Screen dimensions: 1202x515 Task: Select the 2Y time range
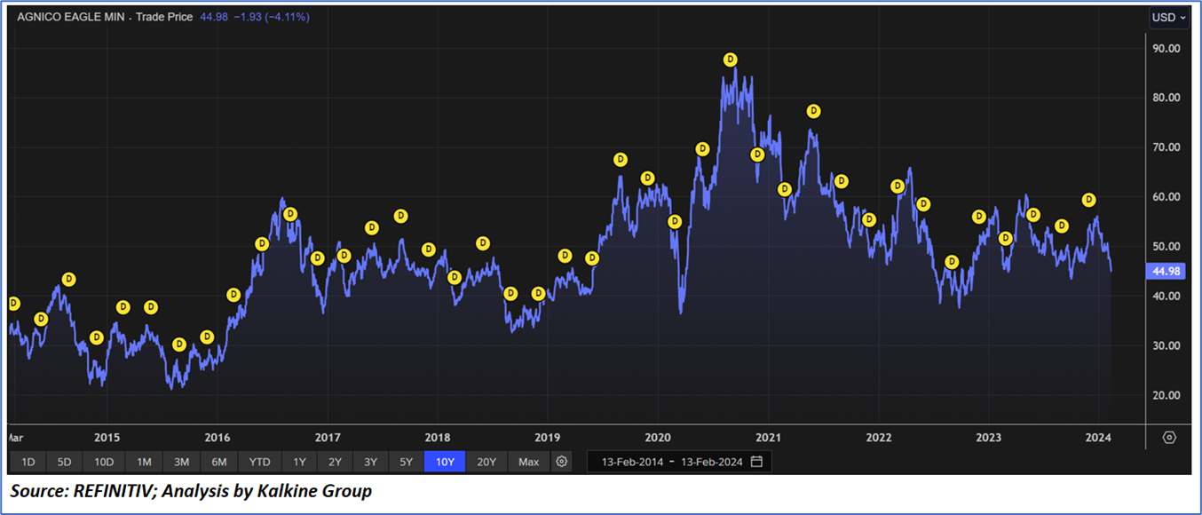(x=335, y=462)
